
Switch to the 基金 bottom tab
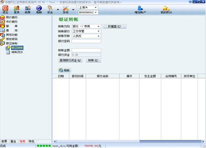[x=13, y=142]
